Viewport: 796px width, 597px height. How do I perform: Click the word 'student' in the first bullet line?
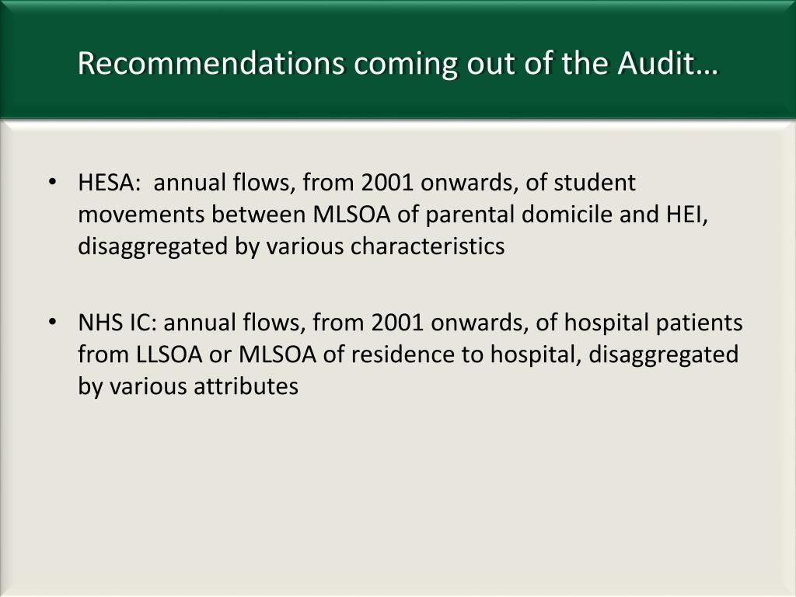(x=595, y=182)
